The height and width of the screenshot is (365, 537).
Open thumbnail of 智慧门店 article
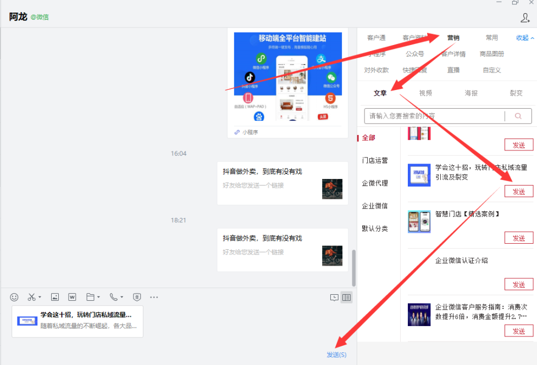coord(419,222)
